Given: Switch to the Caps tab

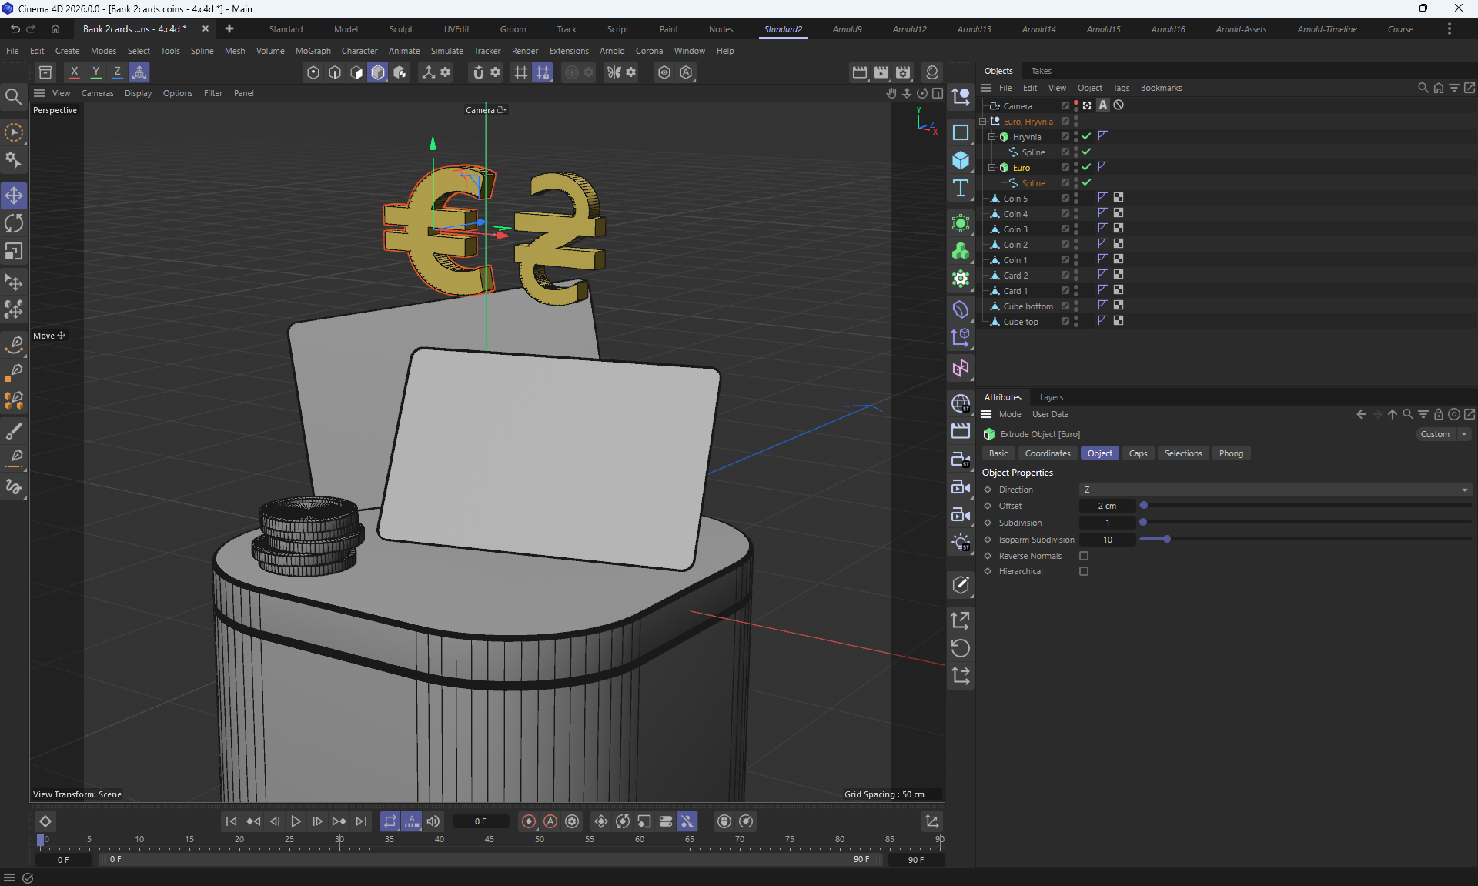Looking at the screenshot, I should pyautogui.click(x=1138, y=453).
